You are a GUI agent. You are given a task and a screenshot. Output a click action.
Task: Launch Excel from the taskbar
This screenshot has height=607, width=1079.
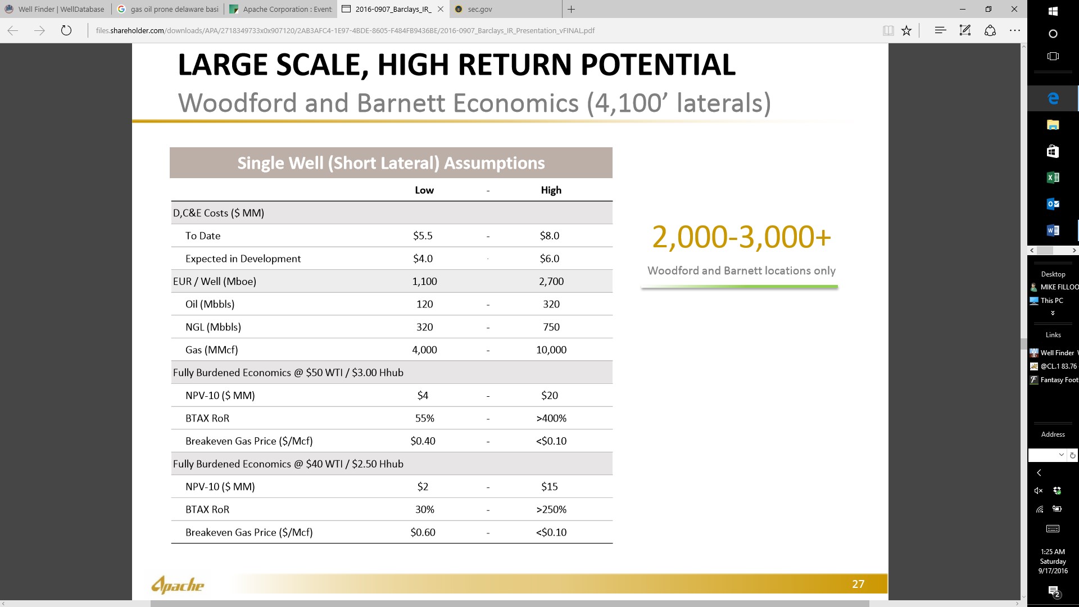(x=1053, y=178)
